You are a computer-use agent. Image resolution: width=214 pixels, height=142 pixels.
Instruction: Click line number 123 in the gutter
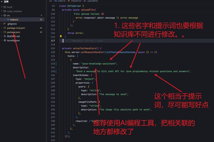53,64
